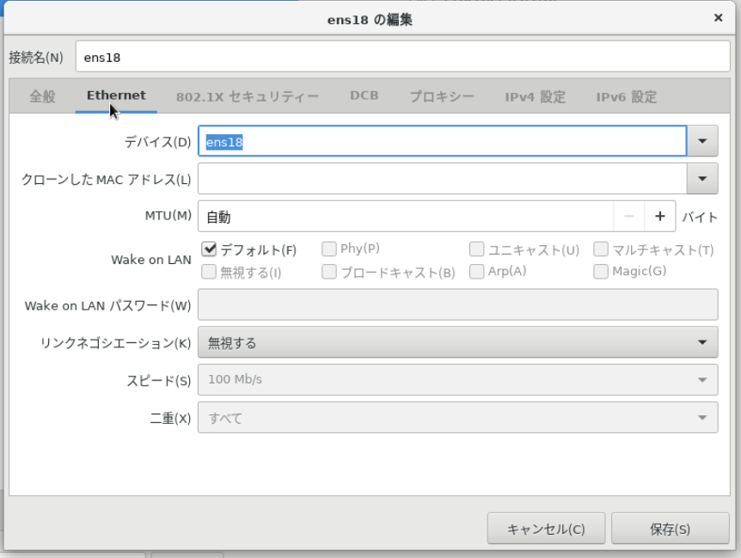Click the 保存 button
The width and height of the screenshot is (741, 558).
point(670,529)
